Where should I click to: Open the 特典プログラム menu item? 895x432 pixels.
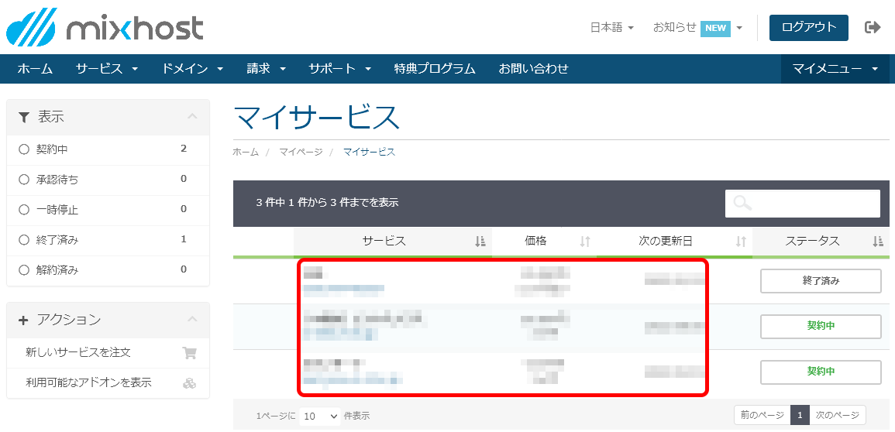[434, 69]
